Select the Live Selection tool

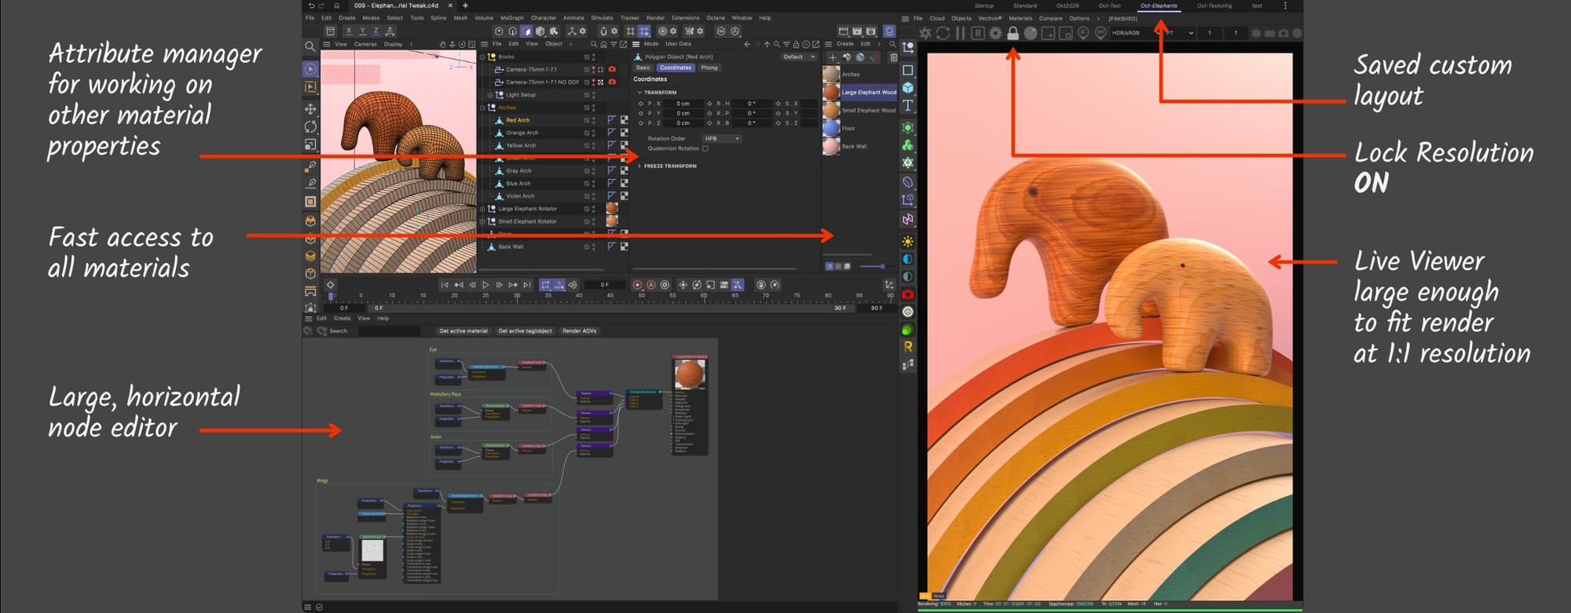tap(310, 69)
